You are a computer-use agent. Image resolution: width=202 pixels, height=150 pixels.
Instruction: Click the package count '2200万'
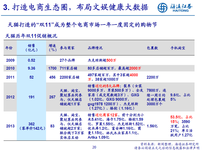pos(153,77)
